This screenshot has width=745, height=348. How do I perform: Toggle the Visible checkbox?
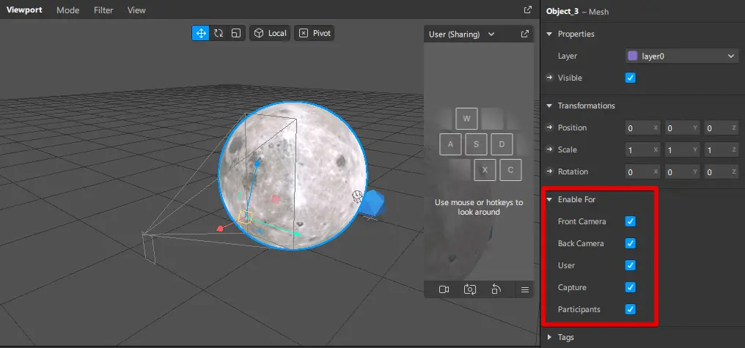(631, 78)
